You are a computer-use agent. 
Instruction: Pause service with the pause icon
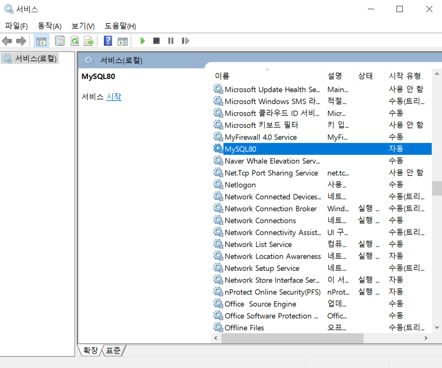(x=171, y=41)
